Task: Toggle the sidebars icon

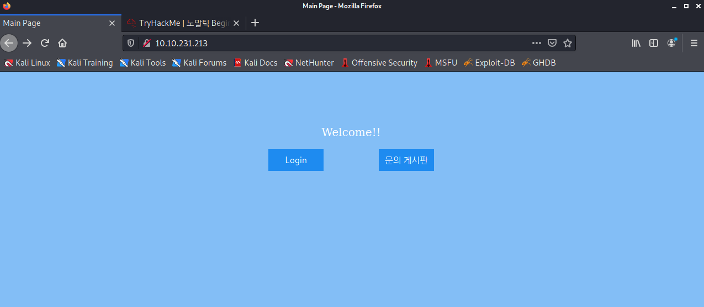Action: tap(654, 43)
